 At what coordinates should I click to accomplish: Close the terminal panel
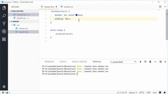(165, 62)
